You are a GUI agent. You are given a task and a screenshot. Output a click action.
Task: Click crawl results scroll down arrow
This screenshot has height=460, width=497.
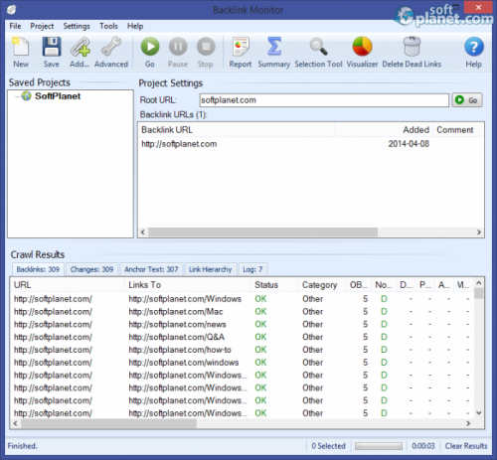point(479,413)
